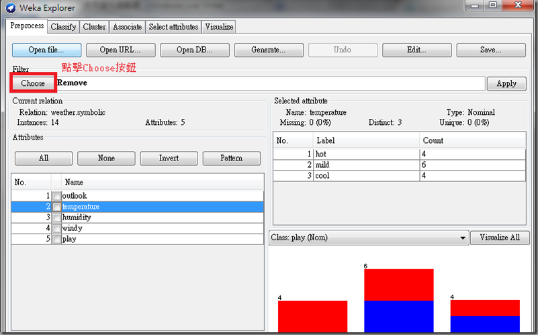Click the Choose filter button
This screenshot has width=538, height=335.
point(33,83)
